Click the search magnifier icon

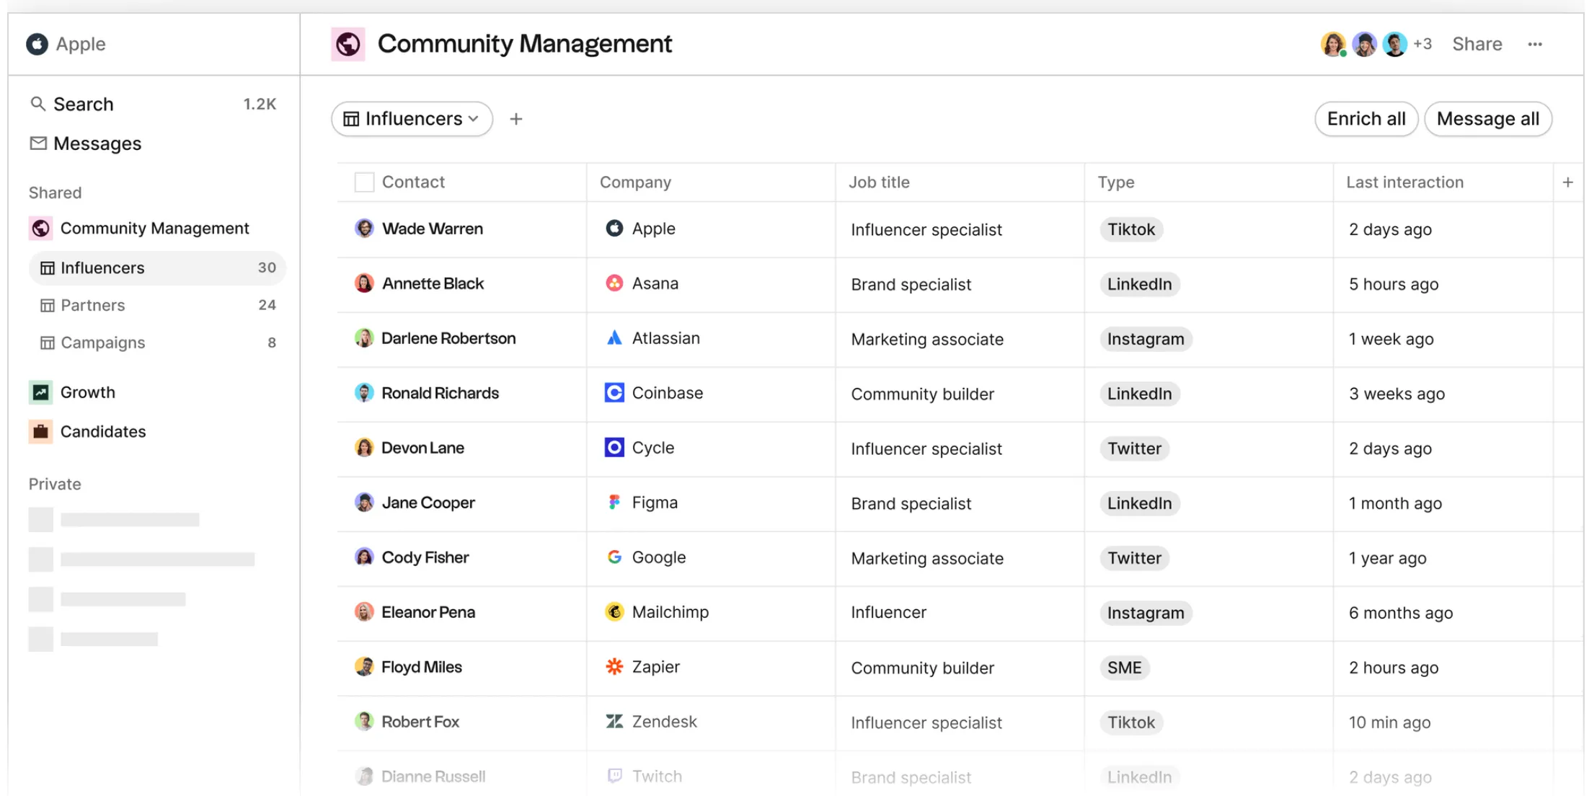37,104
